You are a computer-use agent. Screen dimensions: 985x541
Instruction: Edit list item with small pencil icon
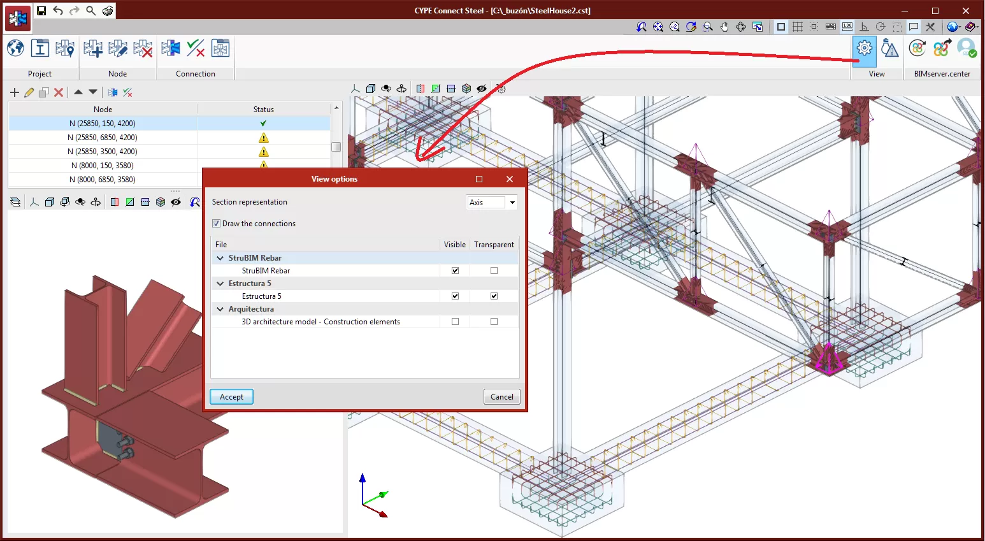(29, 92)
